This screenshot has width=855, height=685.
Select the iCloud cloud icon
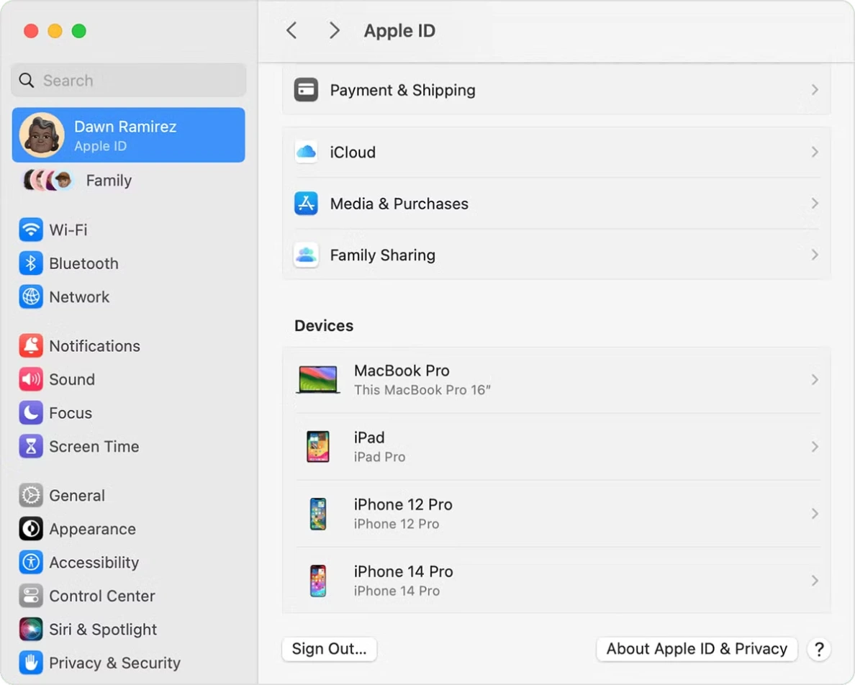click(x=306, y=152)
